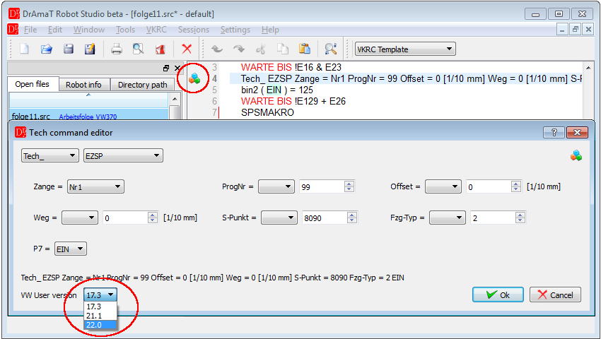The image size is (601, 339).
Task: Open the Tools menu
Action: click(x=125, y=30)
